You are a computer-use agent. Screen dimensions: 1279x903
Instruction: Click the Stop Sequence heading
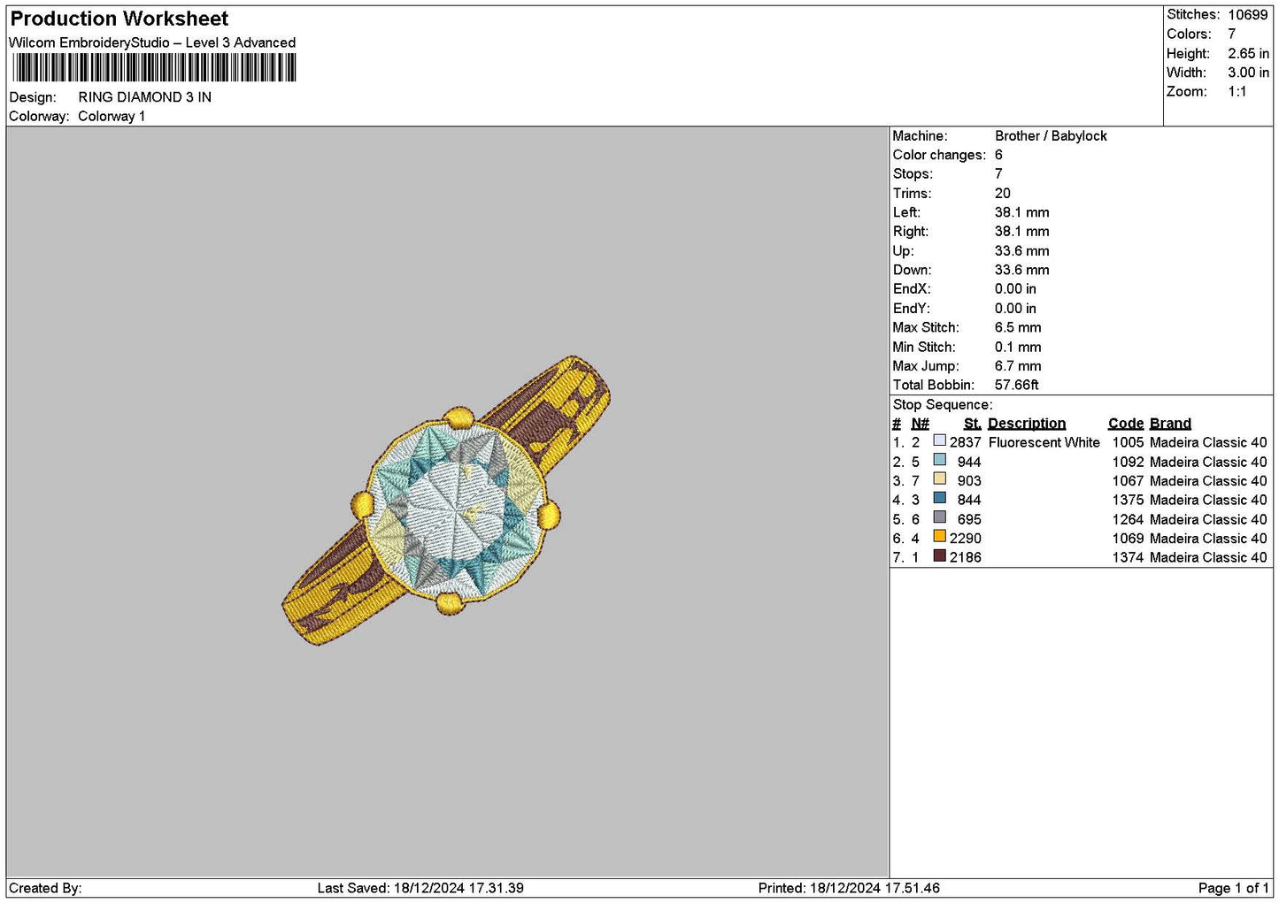[943, 405]
